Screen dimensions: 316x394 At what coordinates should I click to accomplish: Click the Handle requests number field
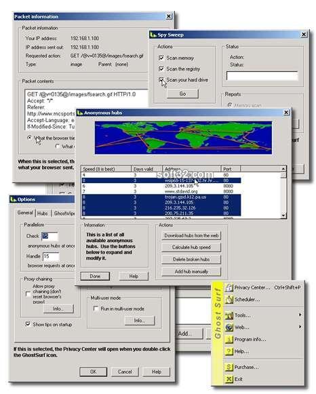coord(52,256)
